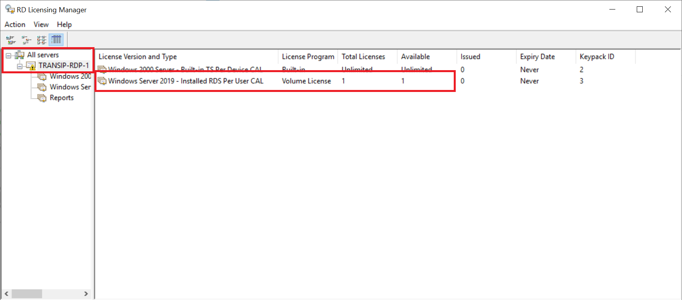682x300 pixels.
Task: Click the RD Licensing Manager title bar icon
Action: pos(10,10)
